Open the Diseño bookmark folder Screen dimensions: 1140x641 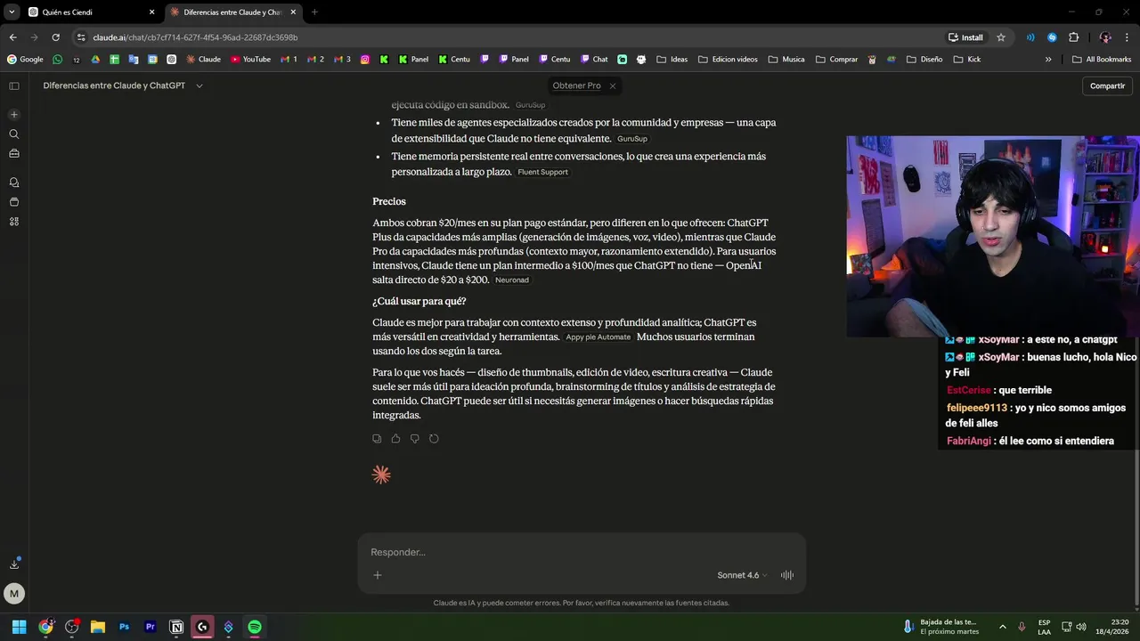point(924,60)
